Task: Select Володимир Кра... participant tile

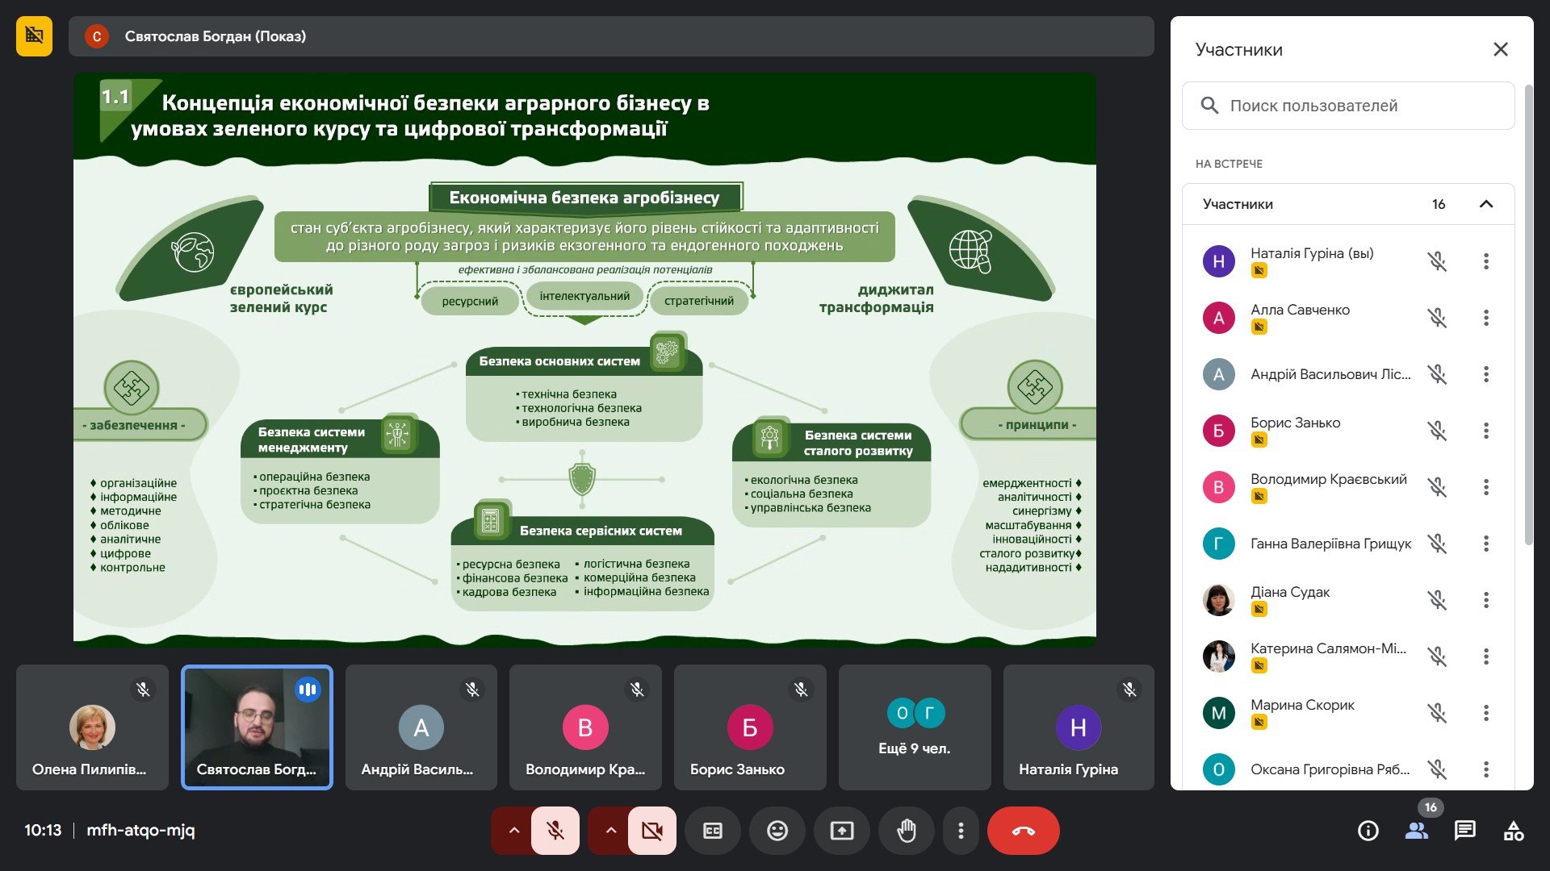Action: (585, 727)
